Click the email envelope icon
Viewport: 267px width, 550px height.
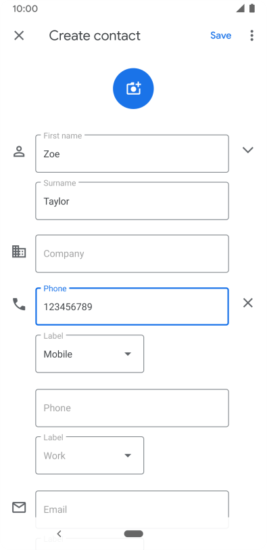19,507
